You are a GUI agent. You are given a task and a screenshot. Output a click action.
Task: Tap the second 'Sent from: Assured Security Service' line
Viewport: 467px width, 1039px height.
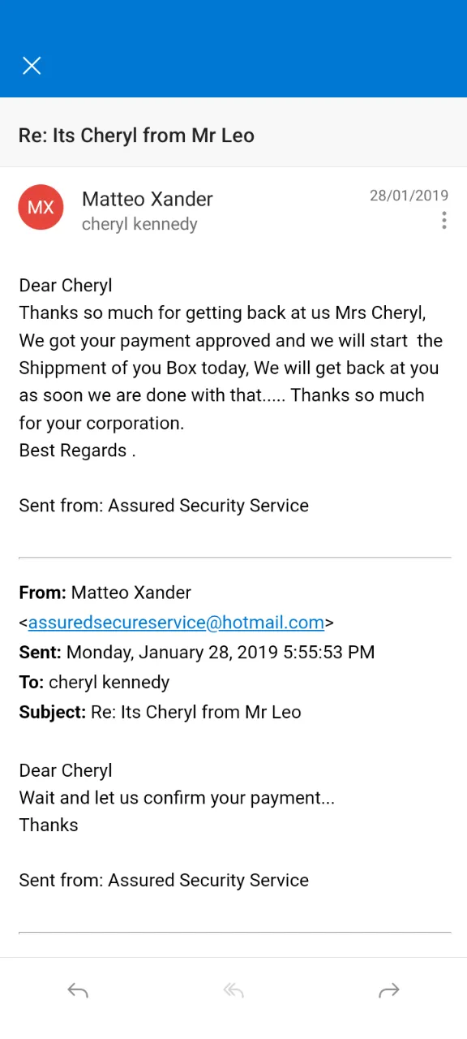[x=164, y=880]
